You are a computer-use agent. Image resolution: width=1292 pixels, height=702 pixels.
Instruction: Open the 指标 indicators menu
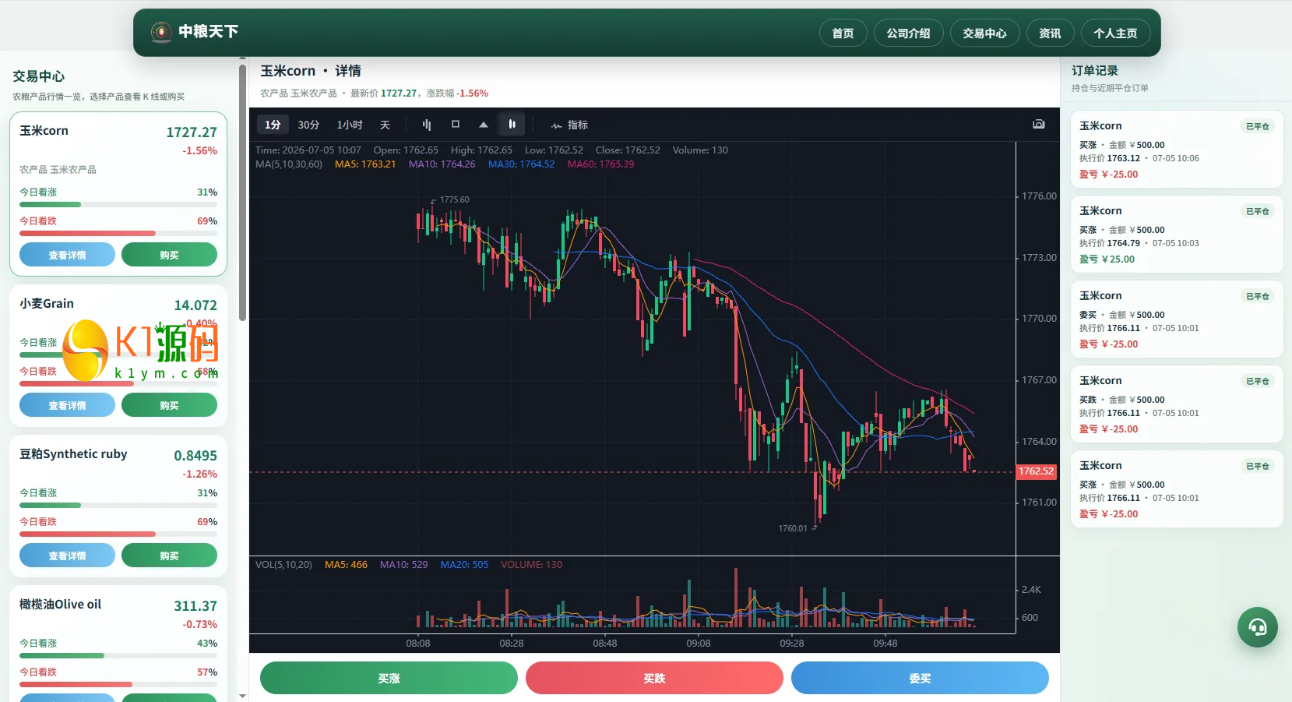569,125
